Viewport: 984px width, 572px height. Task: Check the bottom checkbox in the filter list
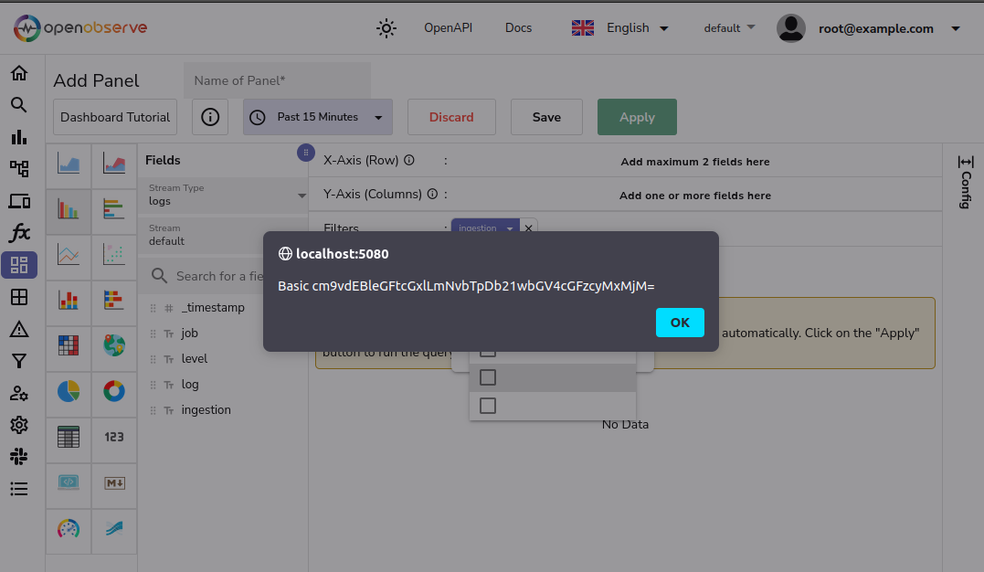coord(487,405)
